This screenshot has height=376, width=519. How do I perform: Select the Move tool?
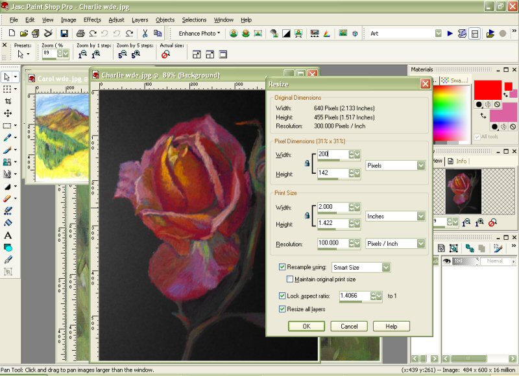point(8,113)
